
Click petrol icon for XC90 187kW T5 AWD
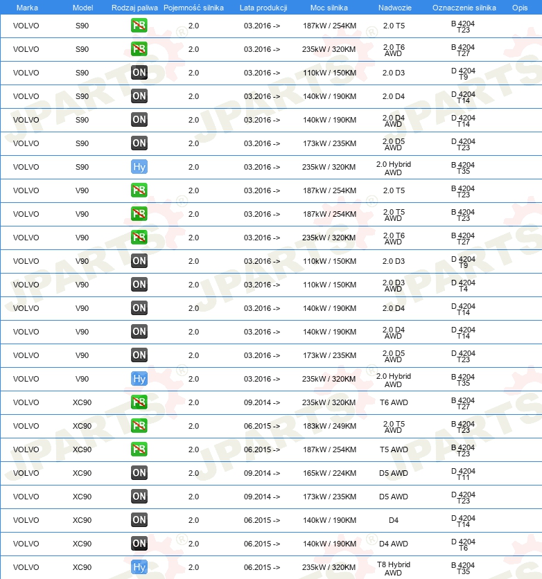tap(139, 449)
